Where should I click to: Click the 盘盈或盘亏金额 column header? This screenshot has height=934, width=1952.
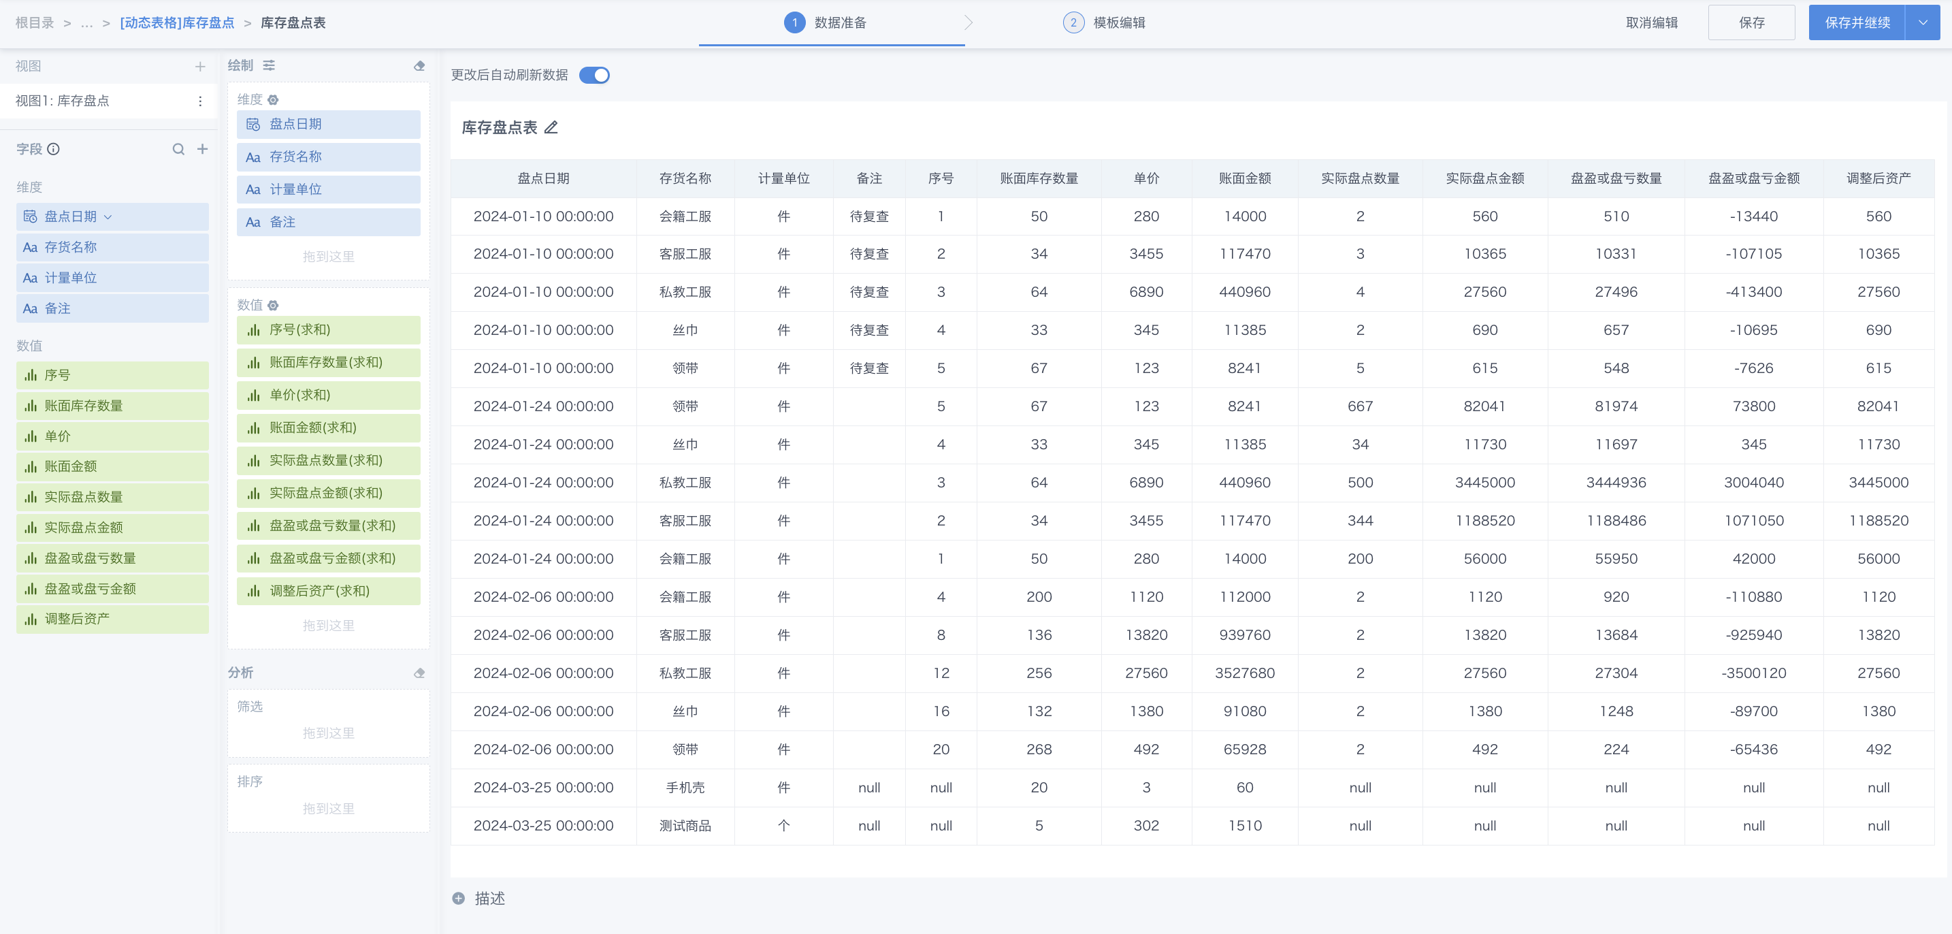pos(1753,179)
